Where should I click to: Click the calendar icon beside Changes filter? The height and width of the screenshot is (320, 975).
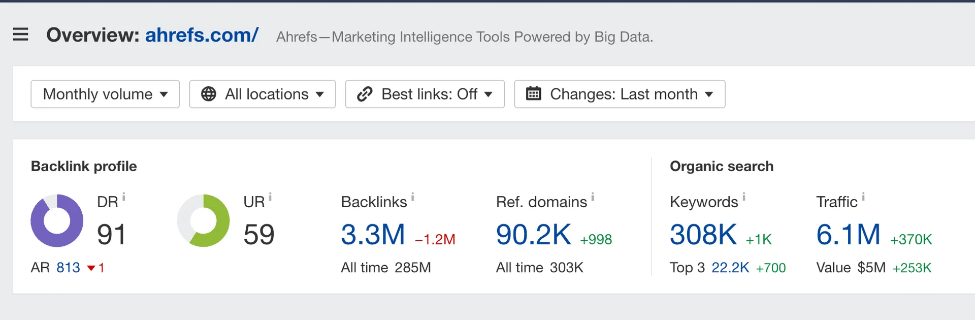[533, 94]
